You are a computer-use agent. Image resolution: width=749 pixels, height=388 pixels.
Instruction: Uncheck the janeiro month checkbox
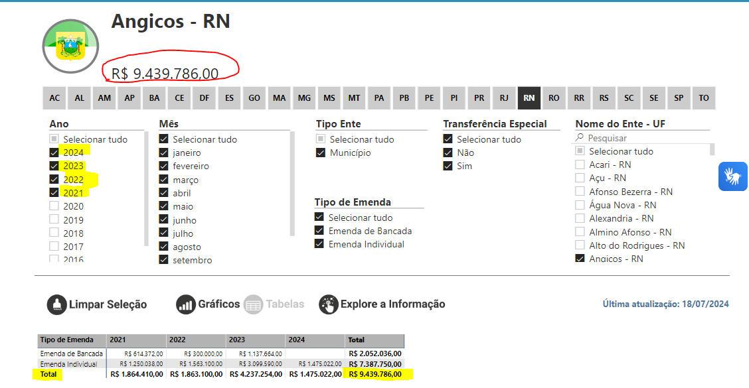click(164, 153)
